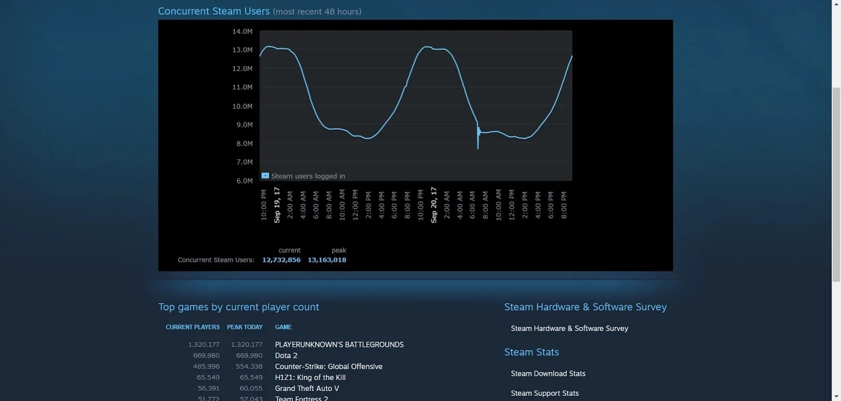The width and height of the screenshot is (841, 401).
Task: Open the Steam Download Stats link
Action: tap(548, 374)
